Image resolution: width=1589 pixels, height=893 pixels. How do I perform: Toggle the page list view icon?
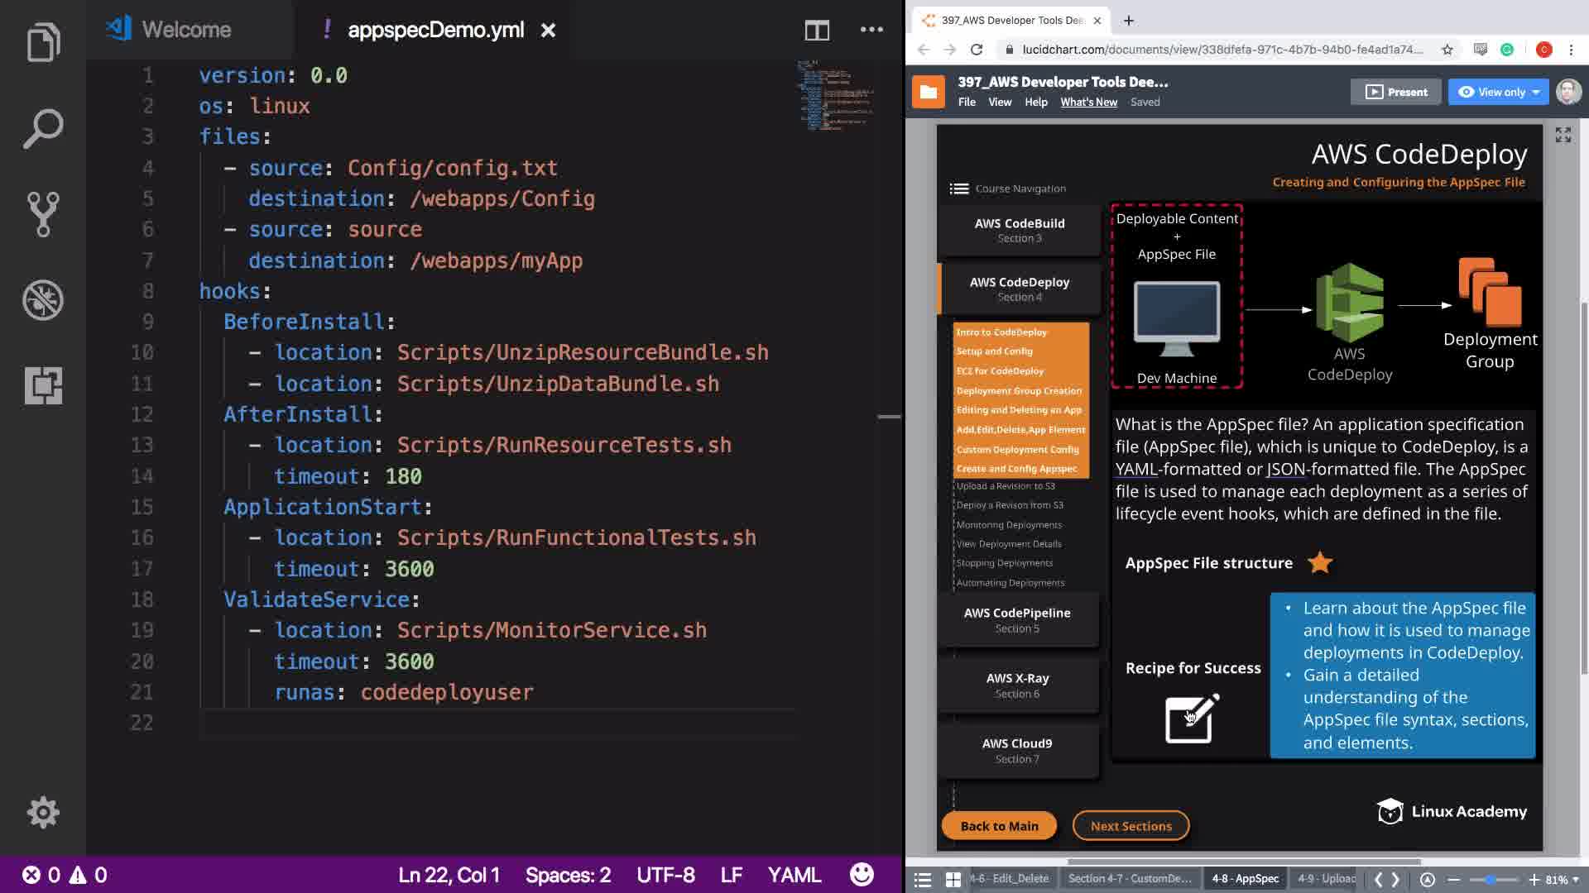923,879
